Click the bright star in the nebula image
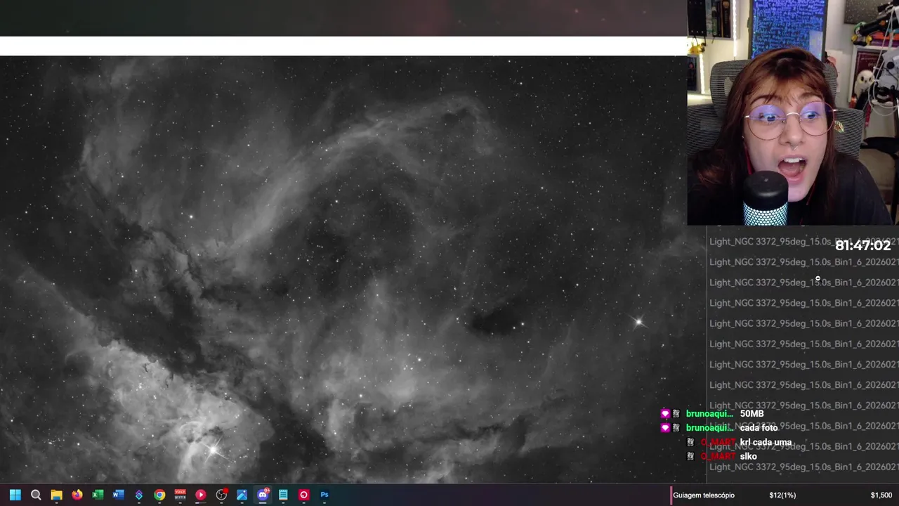899x506 pixels. (638, 322)
